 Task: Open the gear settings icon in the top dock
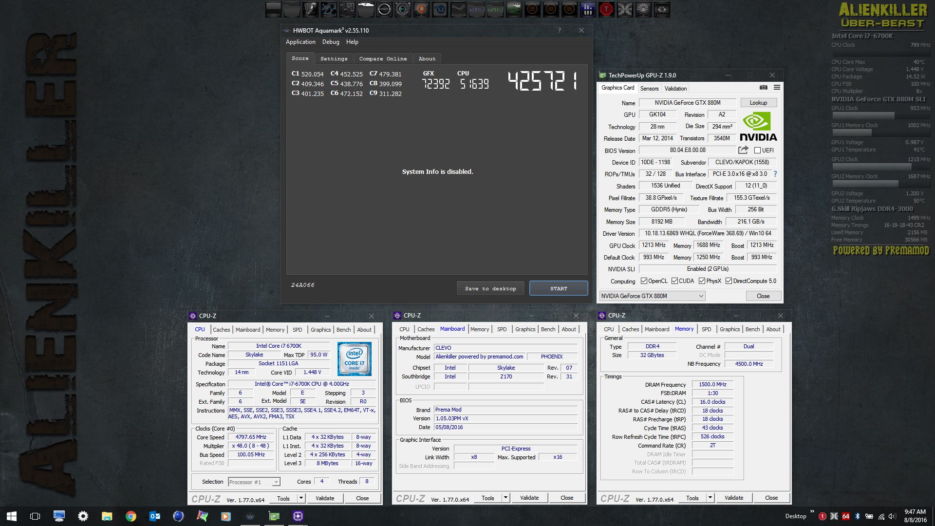pyautogui.click(x=643, y=9)
